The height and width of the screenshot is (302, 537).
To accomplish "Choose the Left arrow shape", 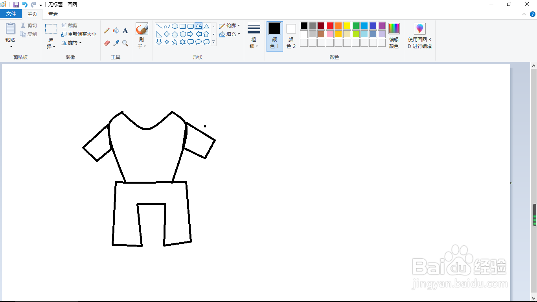I will [x=199, y=34].
